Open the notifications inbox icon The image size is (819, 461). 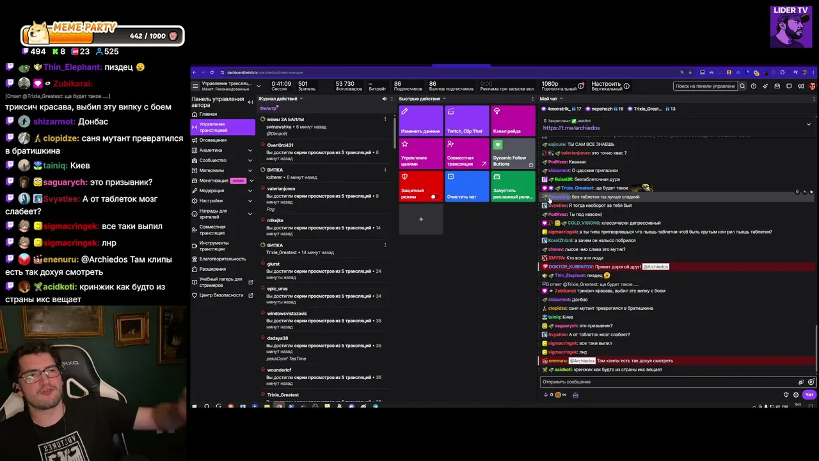point(777,86)
